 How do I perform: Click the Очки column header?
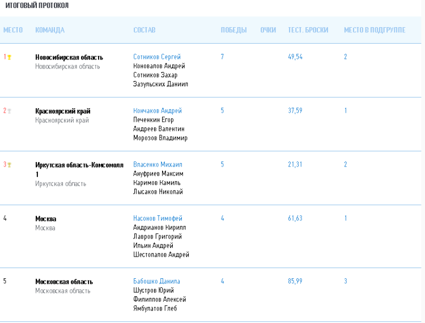[x=268, y=30]
